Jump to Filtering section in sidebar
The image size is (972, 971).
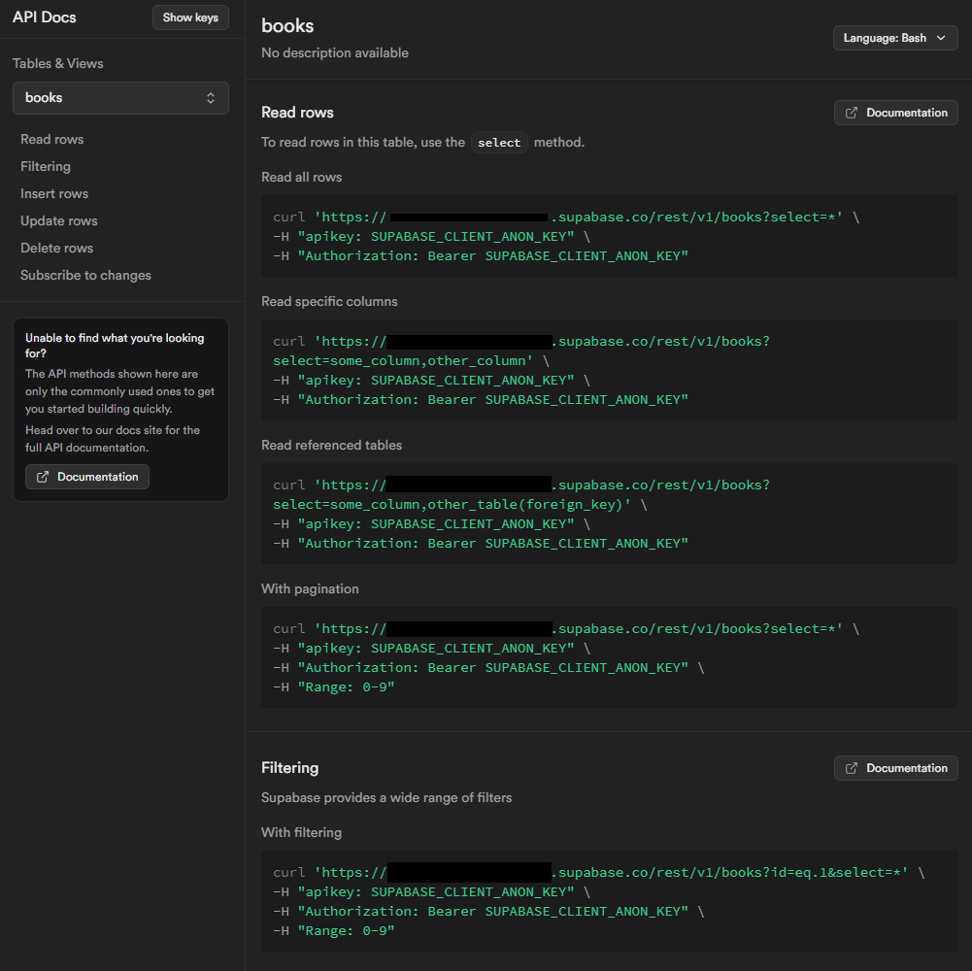[x=46, y=167]
